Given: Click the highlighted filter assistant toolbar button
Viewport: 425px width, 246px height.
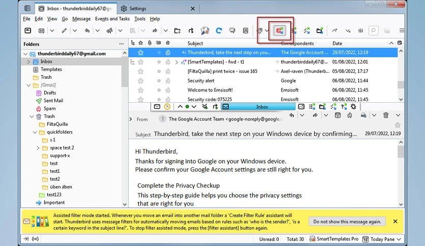Looking at the screenshot, I should click(x=280, y=30).
